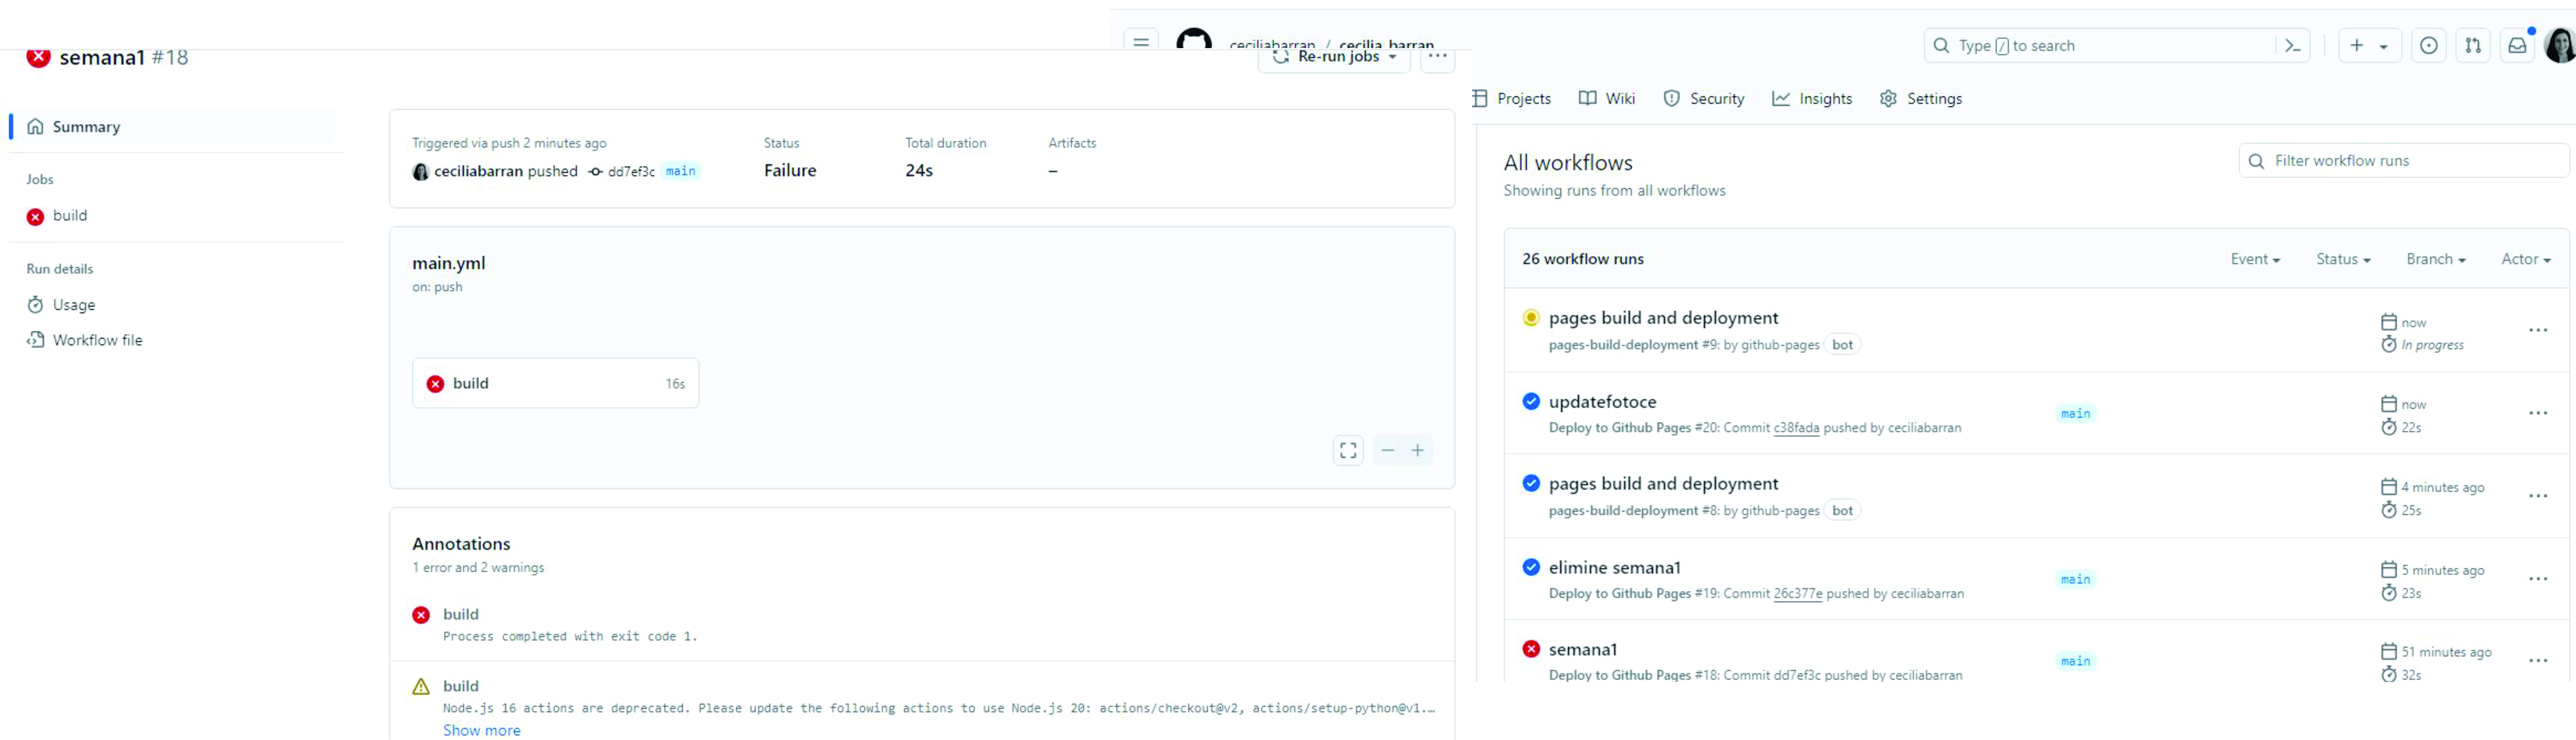This screenshot has height=740, width=2576.
Task: Click the plus create new icon
Action: (2357, 46)
